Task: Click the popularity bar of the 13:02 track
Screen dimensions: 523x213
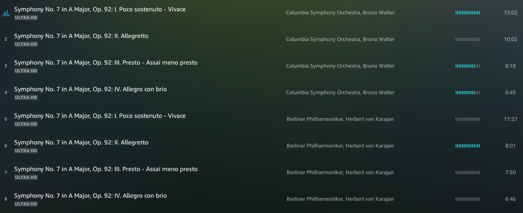Action: 467,13
